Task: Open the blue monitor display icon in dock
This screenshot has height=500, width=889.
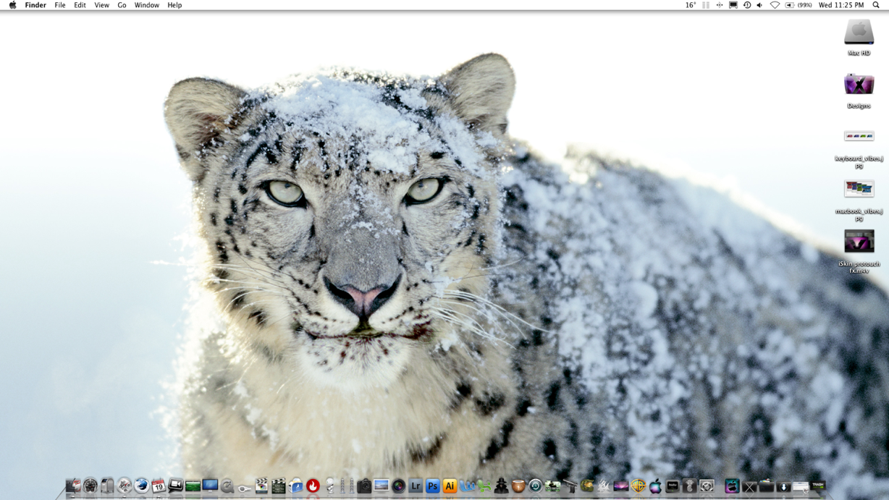Action: pos(210,486)
